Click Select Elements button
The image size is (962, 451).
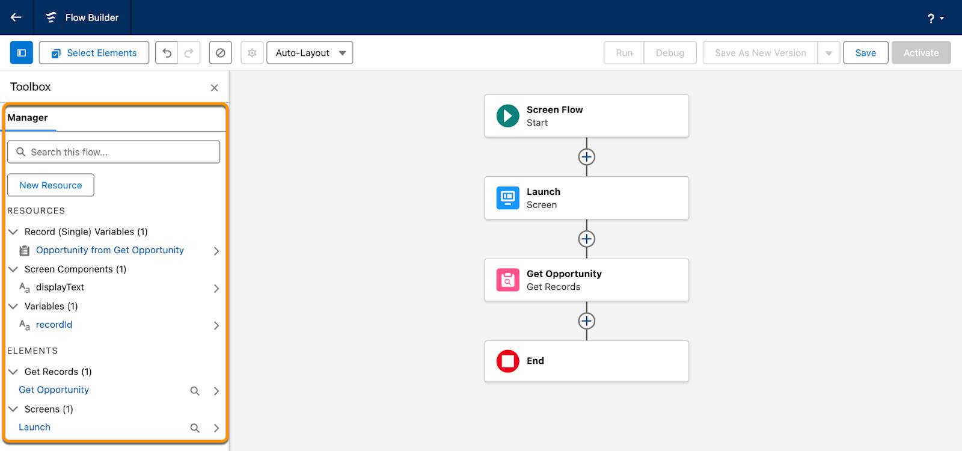point(94,53)
